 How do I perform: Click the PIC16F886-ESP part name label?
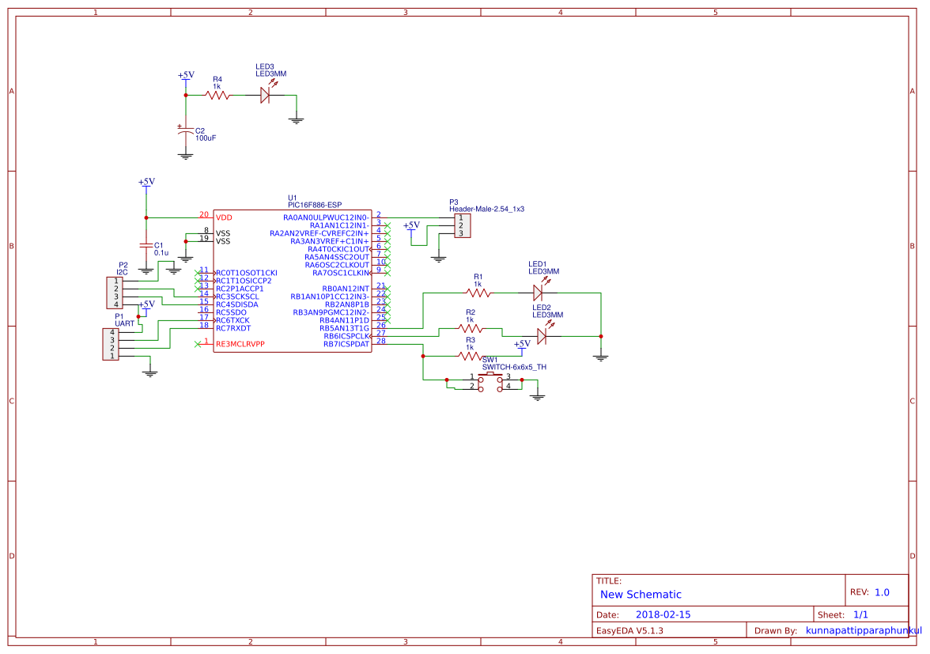315,205
